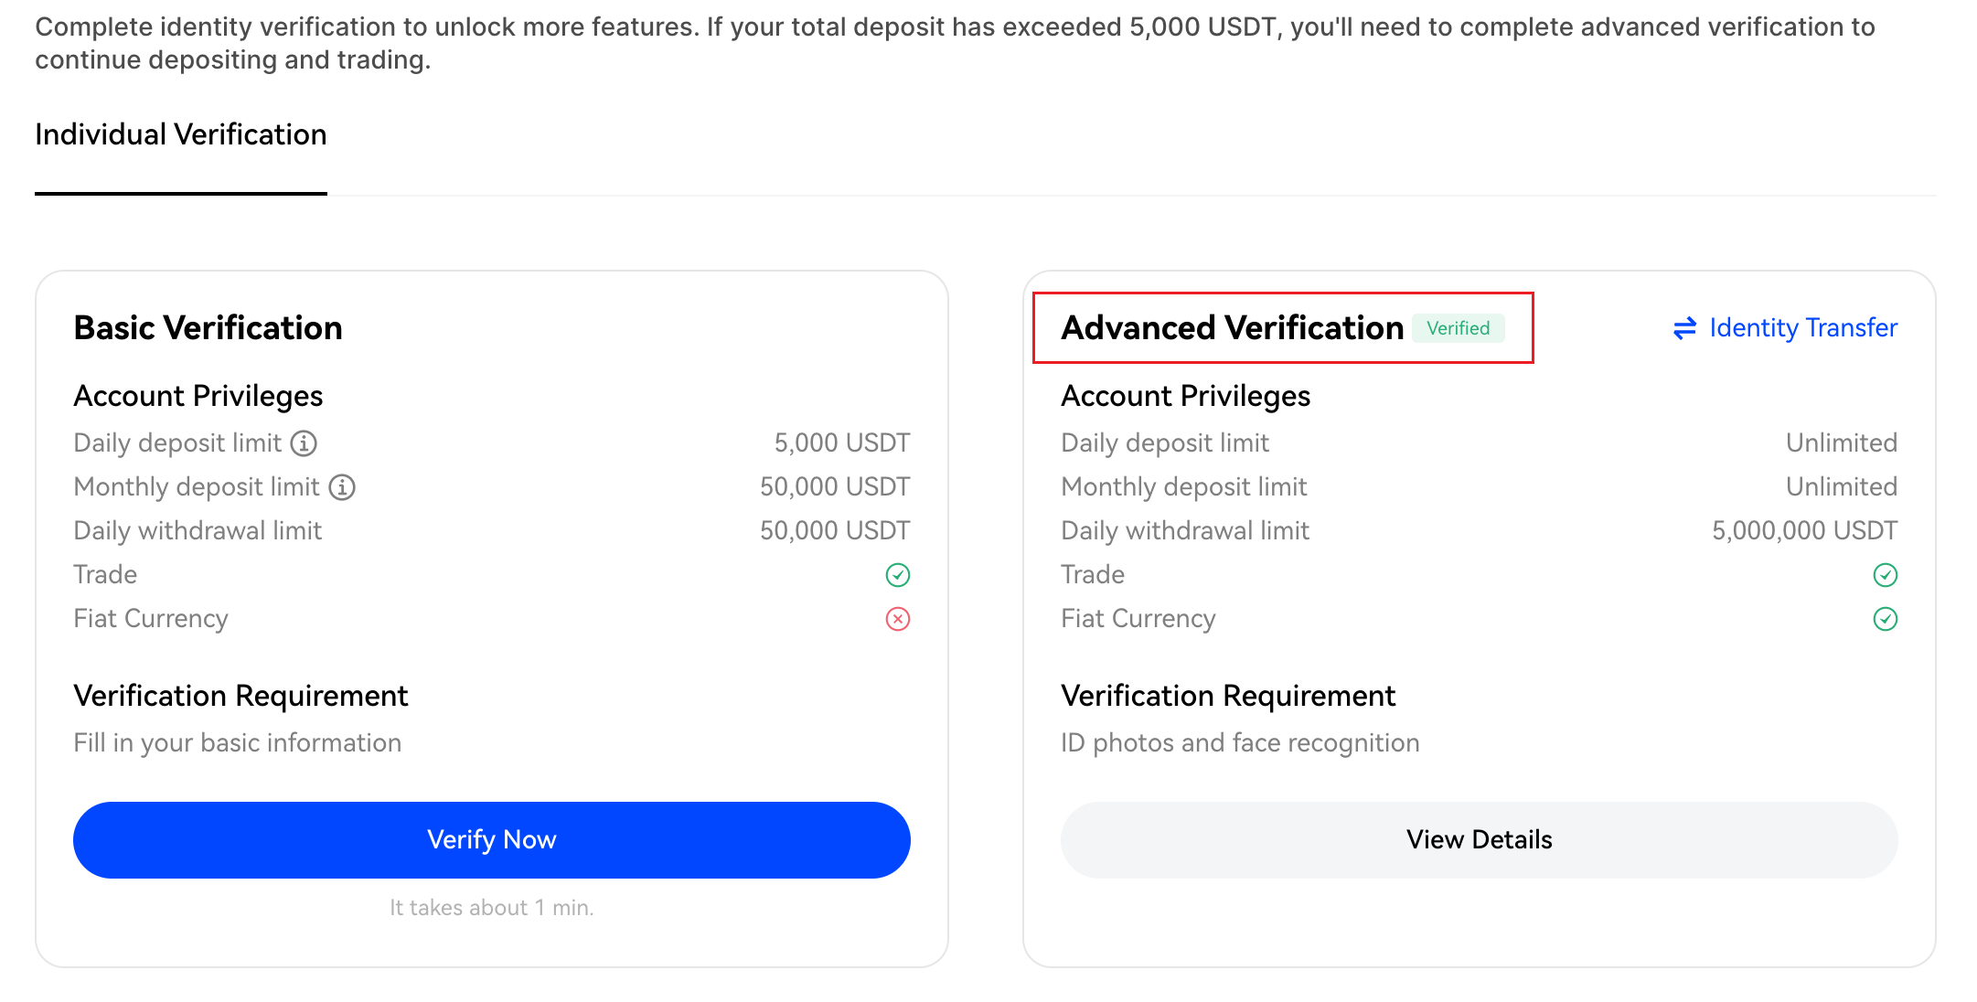
Task: Click "Fill in your basic information" text
Action: (238, 743)
